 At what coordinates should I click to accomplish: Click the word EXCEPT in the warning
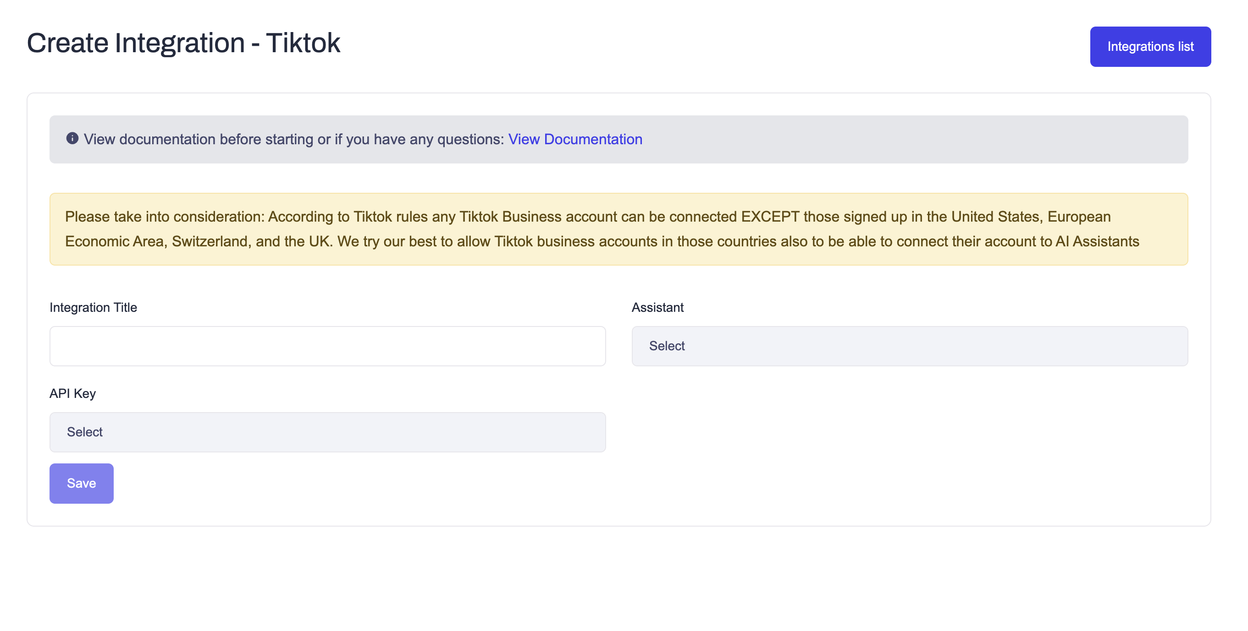coord(769,217)
